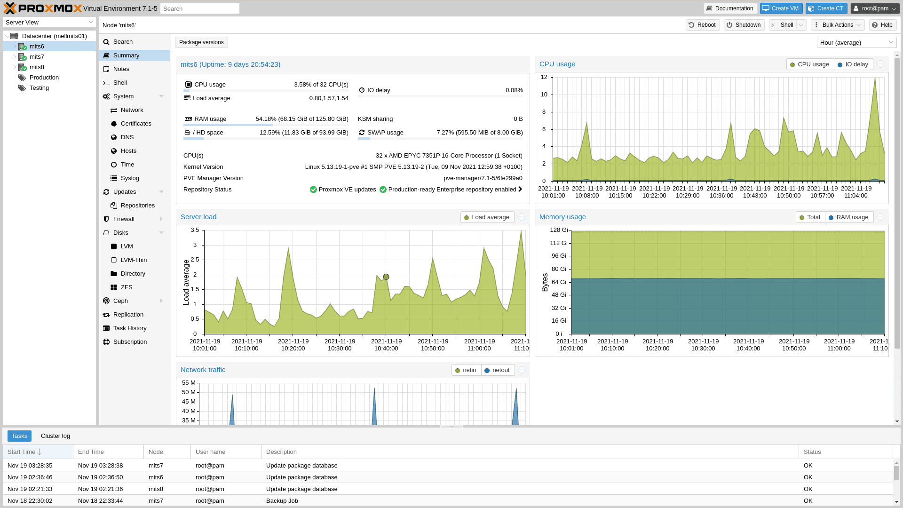The width and height of the screenshot is (903, 508).
Task: Open the Hour (average) timeframe dropdown
Action: [x=856, y=43]
